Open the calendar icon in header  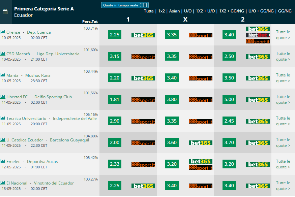pos(5,12)
